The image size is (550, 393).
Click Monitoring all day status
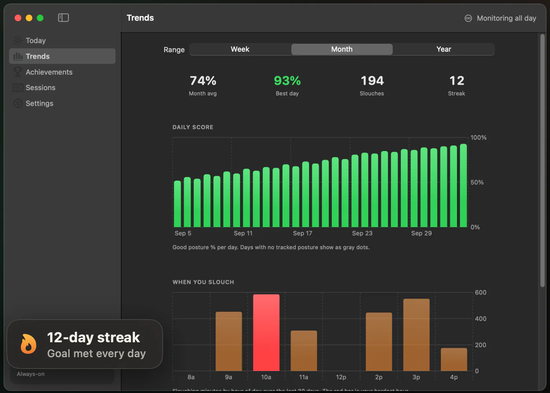[500, 18]
